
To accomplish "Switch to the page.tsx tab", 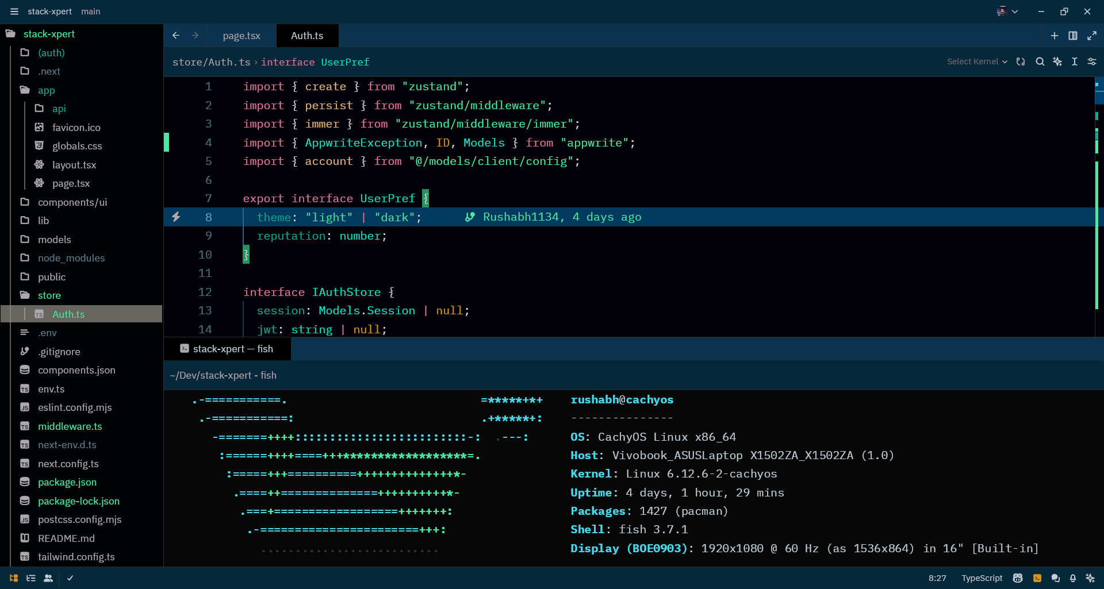I will click(x=241, y=36).
